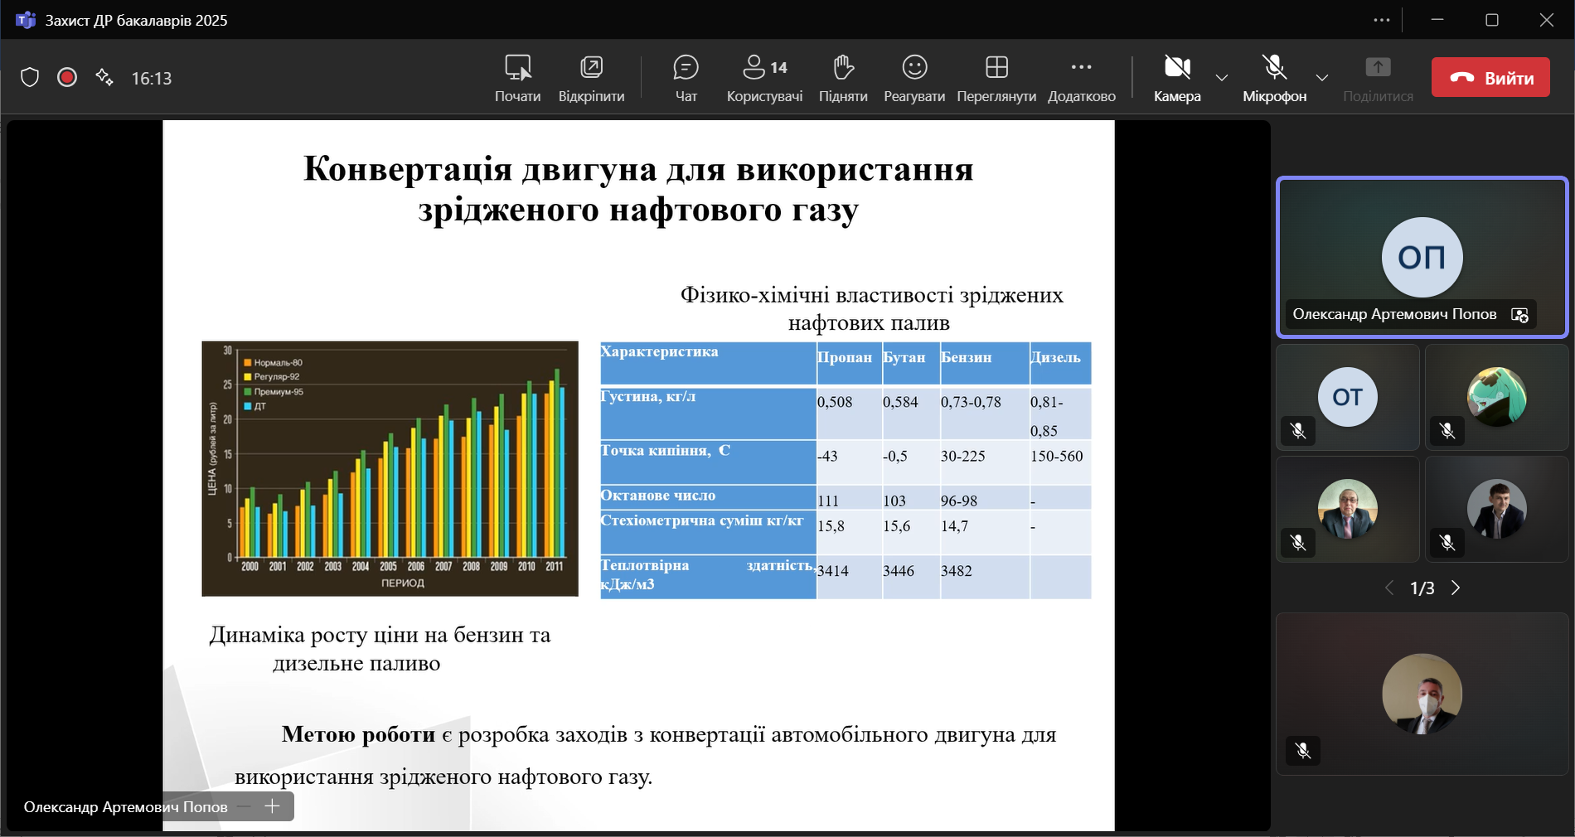Viewport: 1575px width, 837px height.
Task: Click the Почати take control icon
Action: tap(517, 78)
